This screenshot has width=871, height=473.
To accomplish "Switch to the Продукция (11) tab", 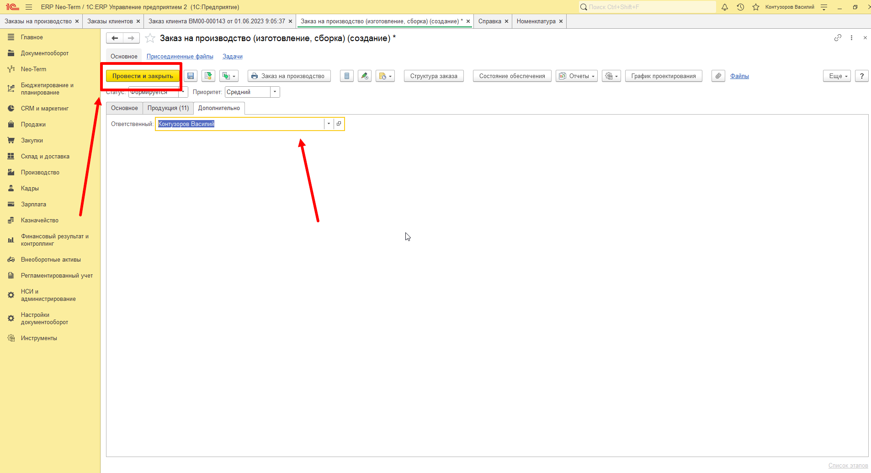I will pyautogui.click(x=168, y=108).
